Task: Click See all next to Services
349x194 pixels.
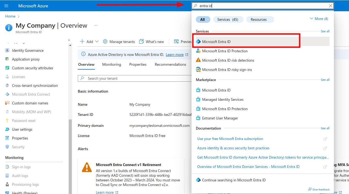Action: click(x=325, y=31)
